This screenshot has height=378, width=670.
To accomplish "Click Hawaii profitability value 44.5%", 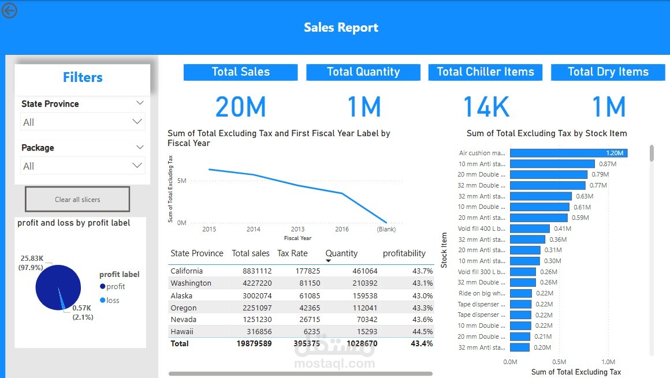I will (x=422, y=331).
